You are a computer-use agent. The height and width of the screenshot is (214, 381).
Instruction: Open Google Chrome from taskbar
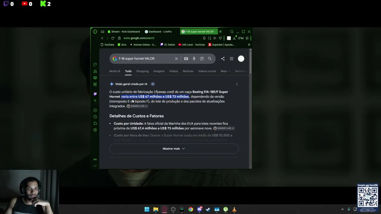[x=191, y=209]
